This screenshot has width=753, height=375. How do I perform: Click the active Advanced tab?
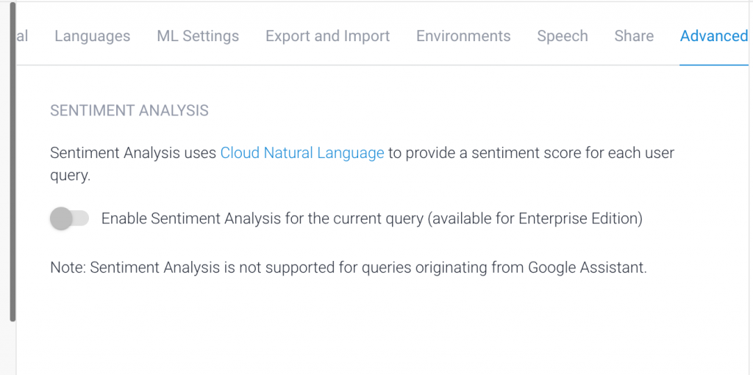pyautogui.click(x=713, y=36)
